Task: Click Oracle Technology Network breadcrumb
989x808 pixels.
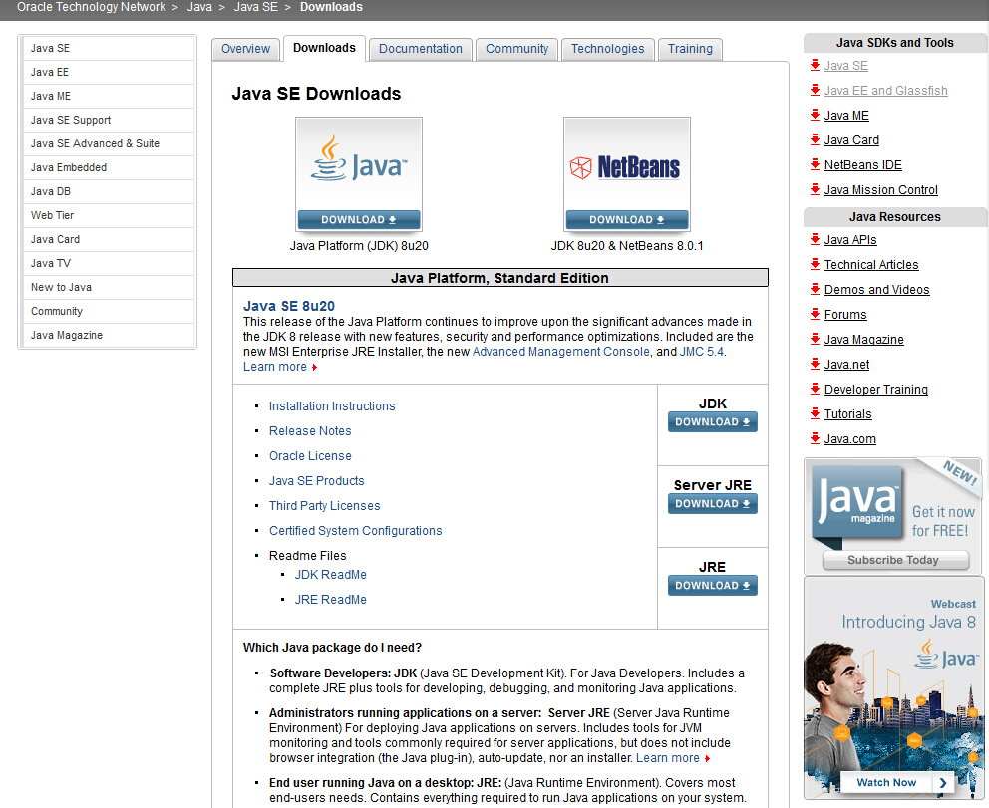Action: [x=91, y=7]
